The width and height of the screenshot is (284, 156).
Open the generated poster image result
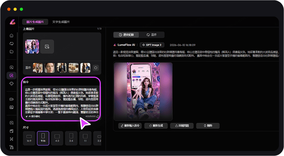[143, 91]
